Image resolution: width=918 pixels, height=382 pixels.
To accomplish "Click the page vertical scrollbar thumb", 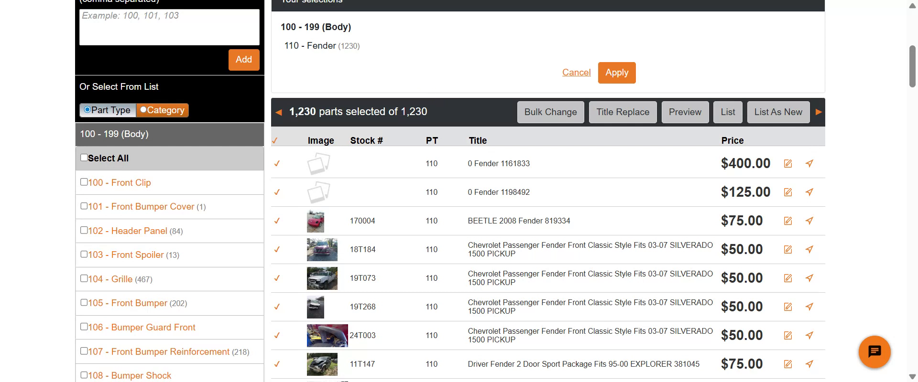I will 912,66.
